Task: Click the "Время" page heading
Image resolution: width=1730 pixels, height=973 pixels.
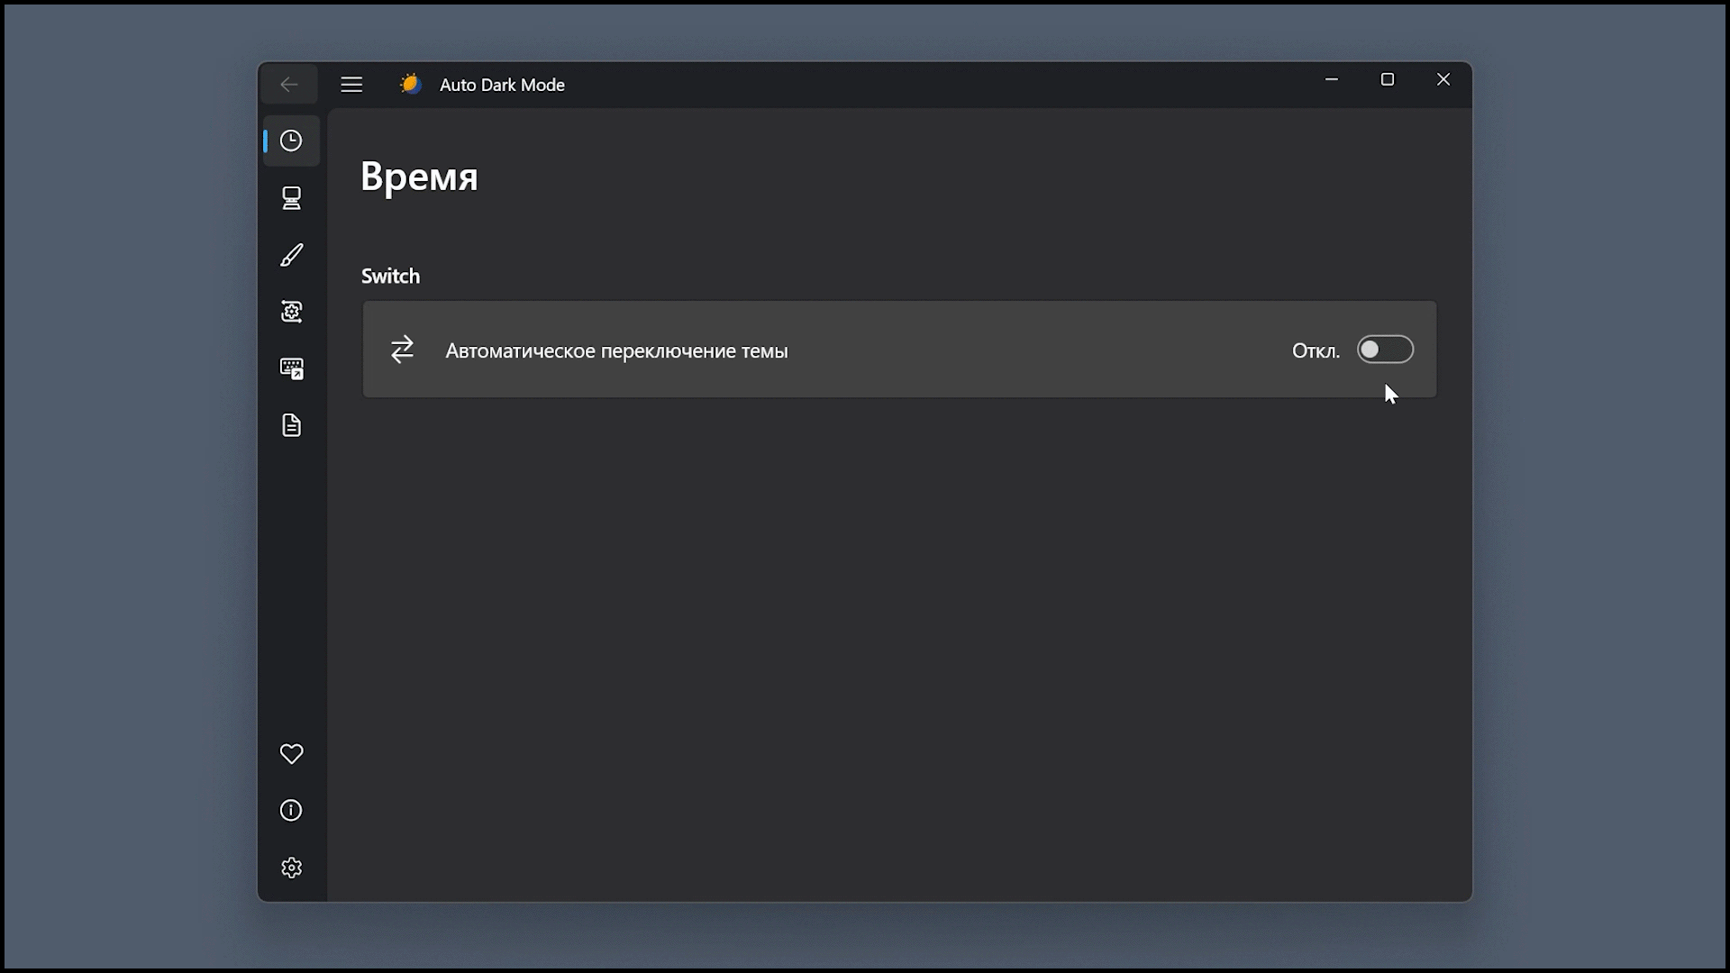Action: point(419,177)
